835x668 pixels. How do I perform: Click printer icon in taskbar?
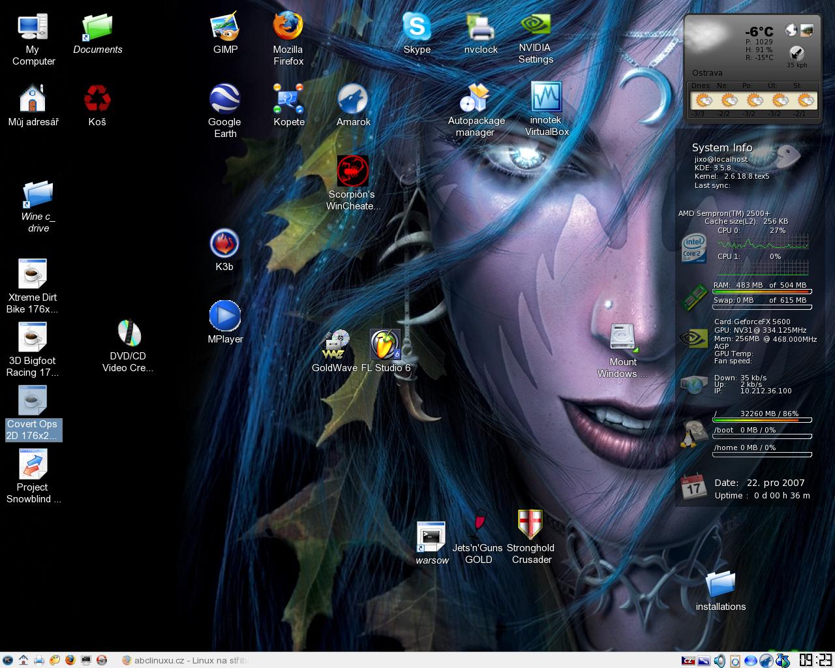pos(39,660)
